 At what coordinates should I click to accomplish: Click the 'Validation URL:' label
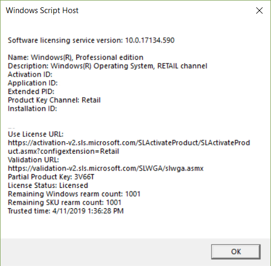[x=33, y=160]
